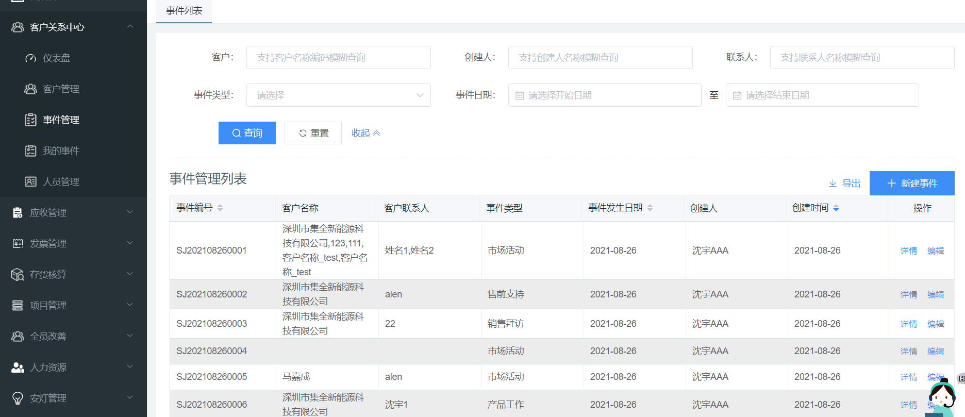Image resolution: width=965 pixels, height=417 pixels.
Task: Click the 客户管理 sidebar icon
Action: coord(30,89)
